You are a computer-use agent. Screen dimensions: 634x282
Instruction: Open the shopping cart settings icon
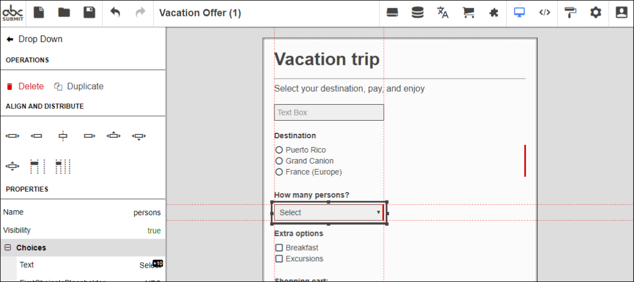click(468, 13)
